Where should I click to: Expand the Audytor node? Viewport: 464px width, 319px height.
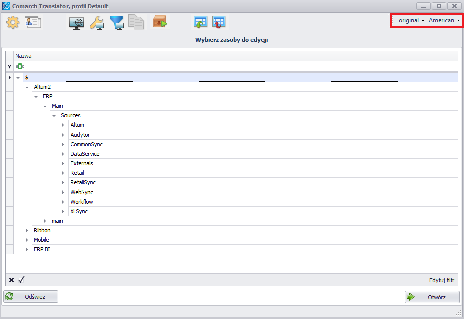point(63,135)
